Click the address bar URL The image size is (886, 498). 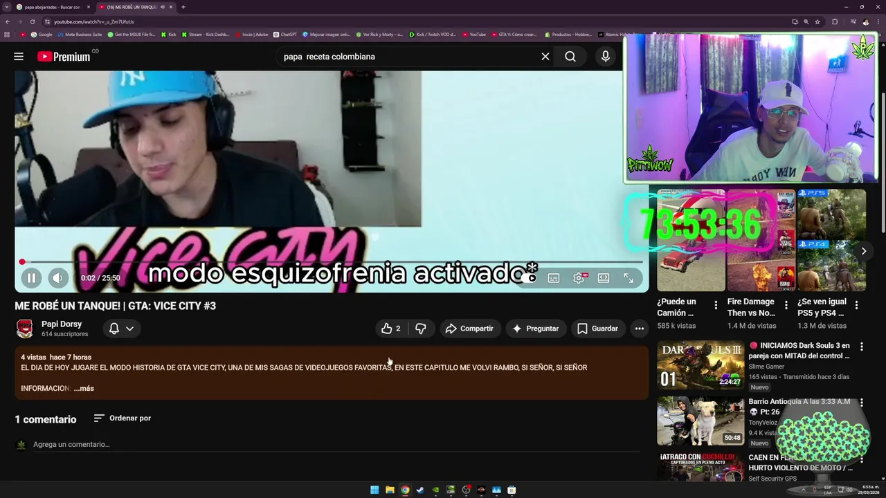(93, 21)
